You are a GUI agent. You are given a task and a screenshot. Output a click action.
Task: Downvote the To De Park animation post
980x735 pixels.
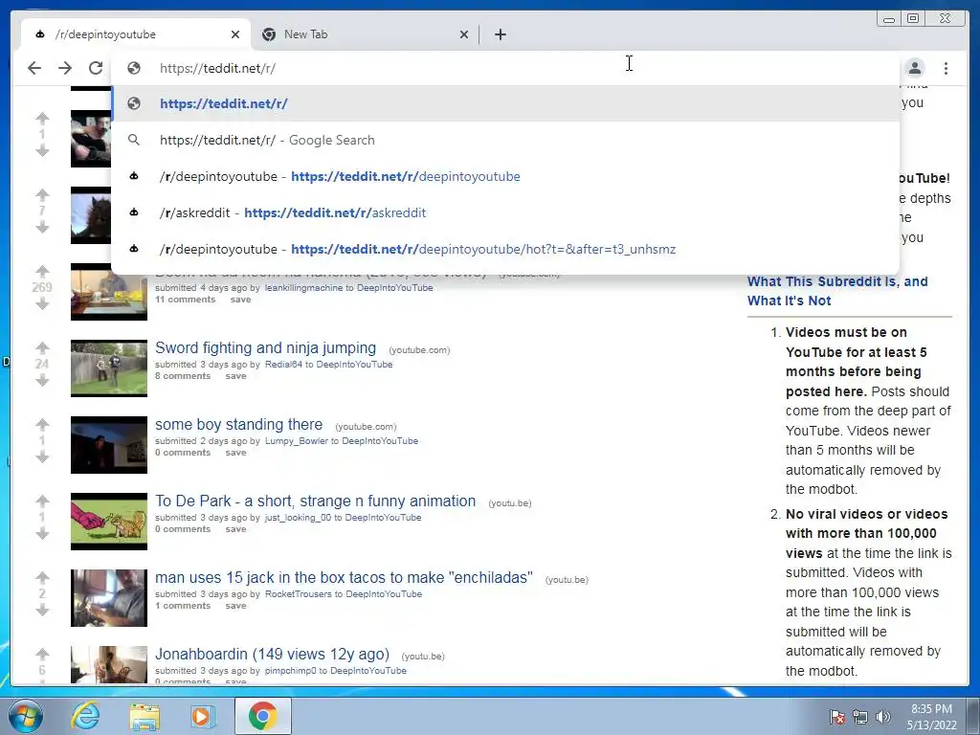click(x=42, y=534)
